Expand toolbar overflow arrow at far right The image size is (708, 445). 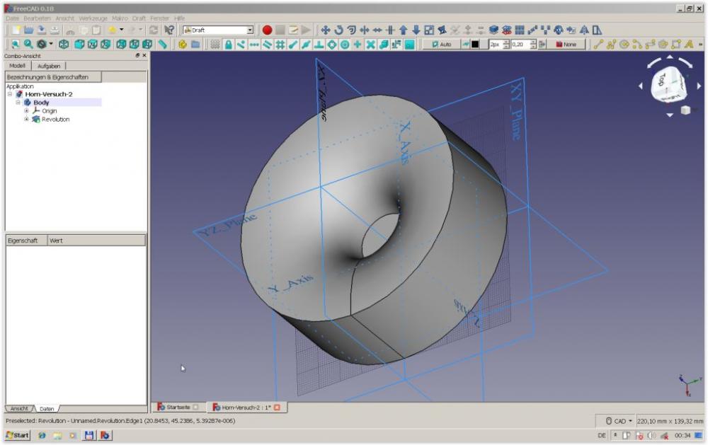click(701, 45)
